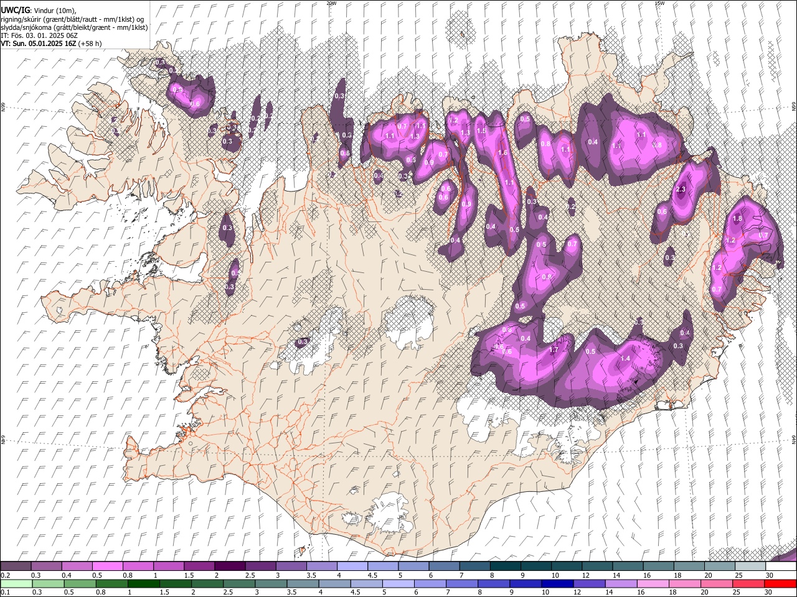
Task: Select the 25–30 pale grey snow legend swatch
Action: point(750,567)
